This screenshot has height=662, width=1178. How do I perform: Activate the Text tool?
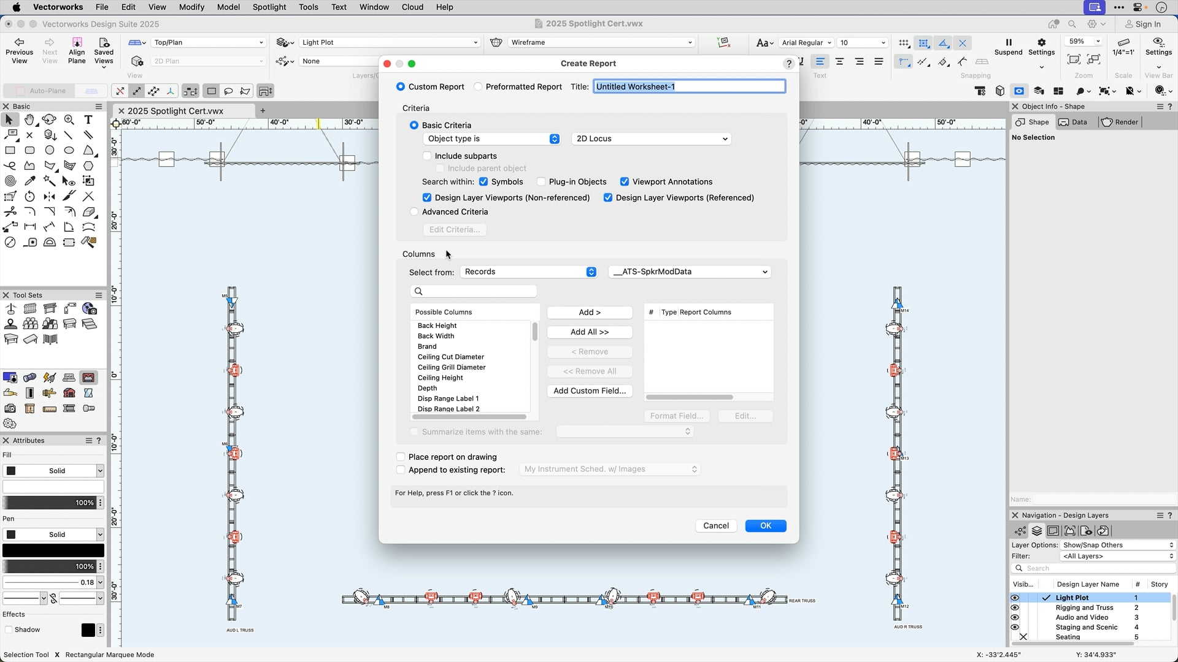pyautogui.click(x=88, y=120)
